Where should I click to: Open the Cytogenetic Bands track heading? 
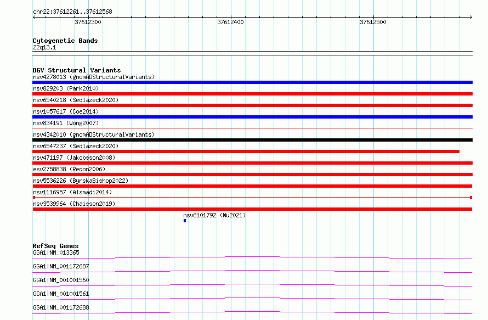[x=65, y=41]
